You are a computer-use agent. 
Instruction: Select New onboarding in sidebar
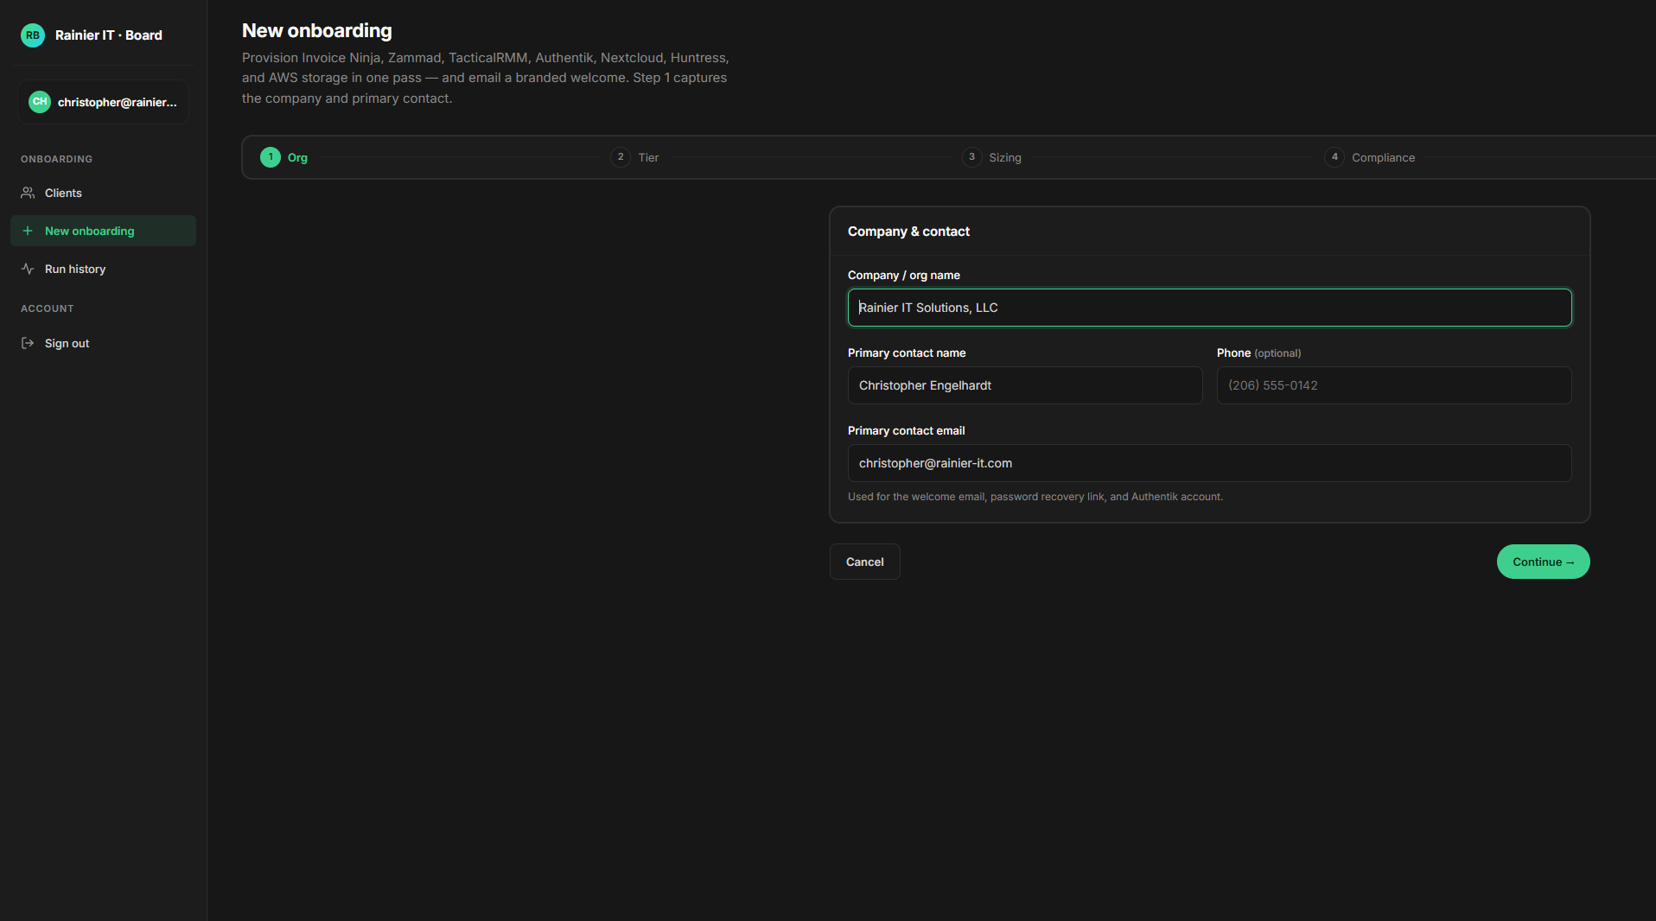103,231
